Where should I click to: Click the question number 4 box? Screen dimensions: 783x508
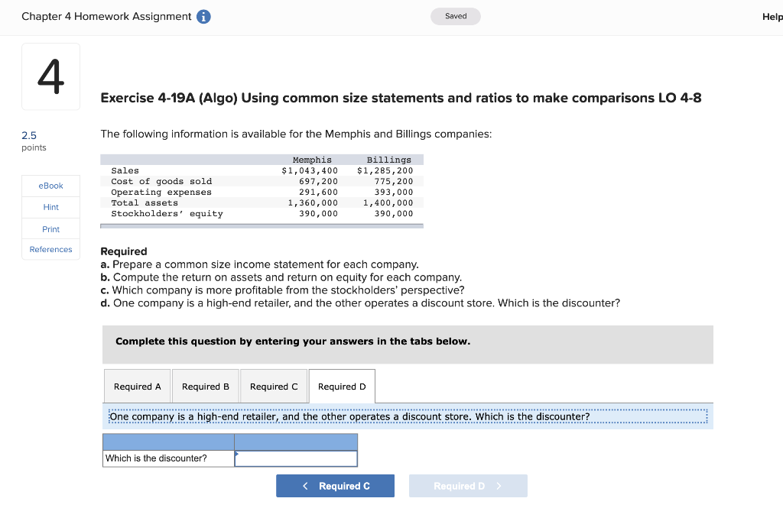point(50,76)
